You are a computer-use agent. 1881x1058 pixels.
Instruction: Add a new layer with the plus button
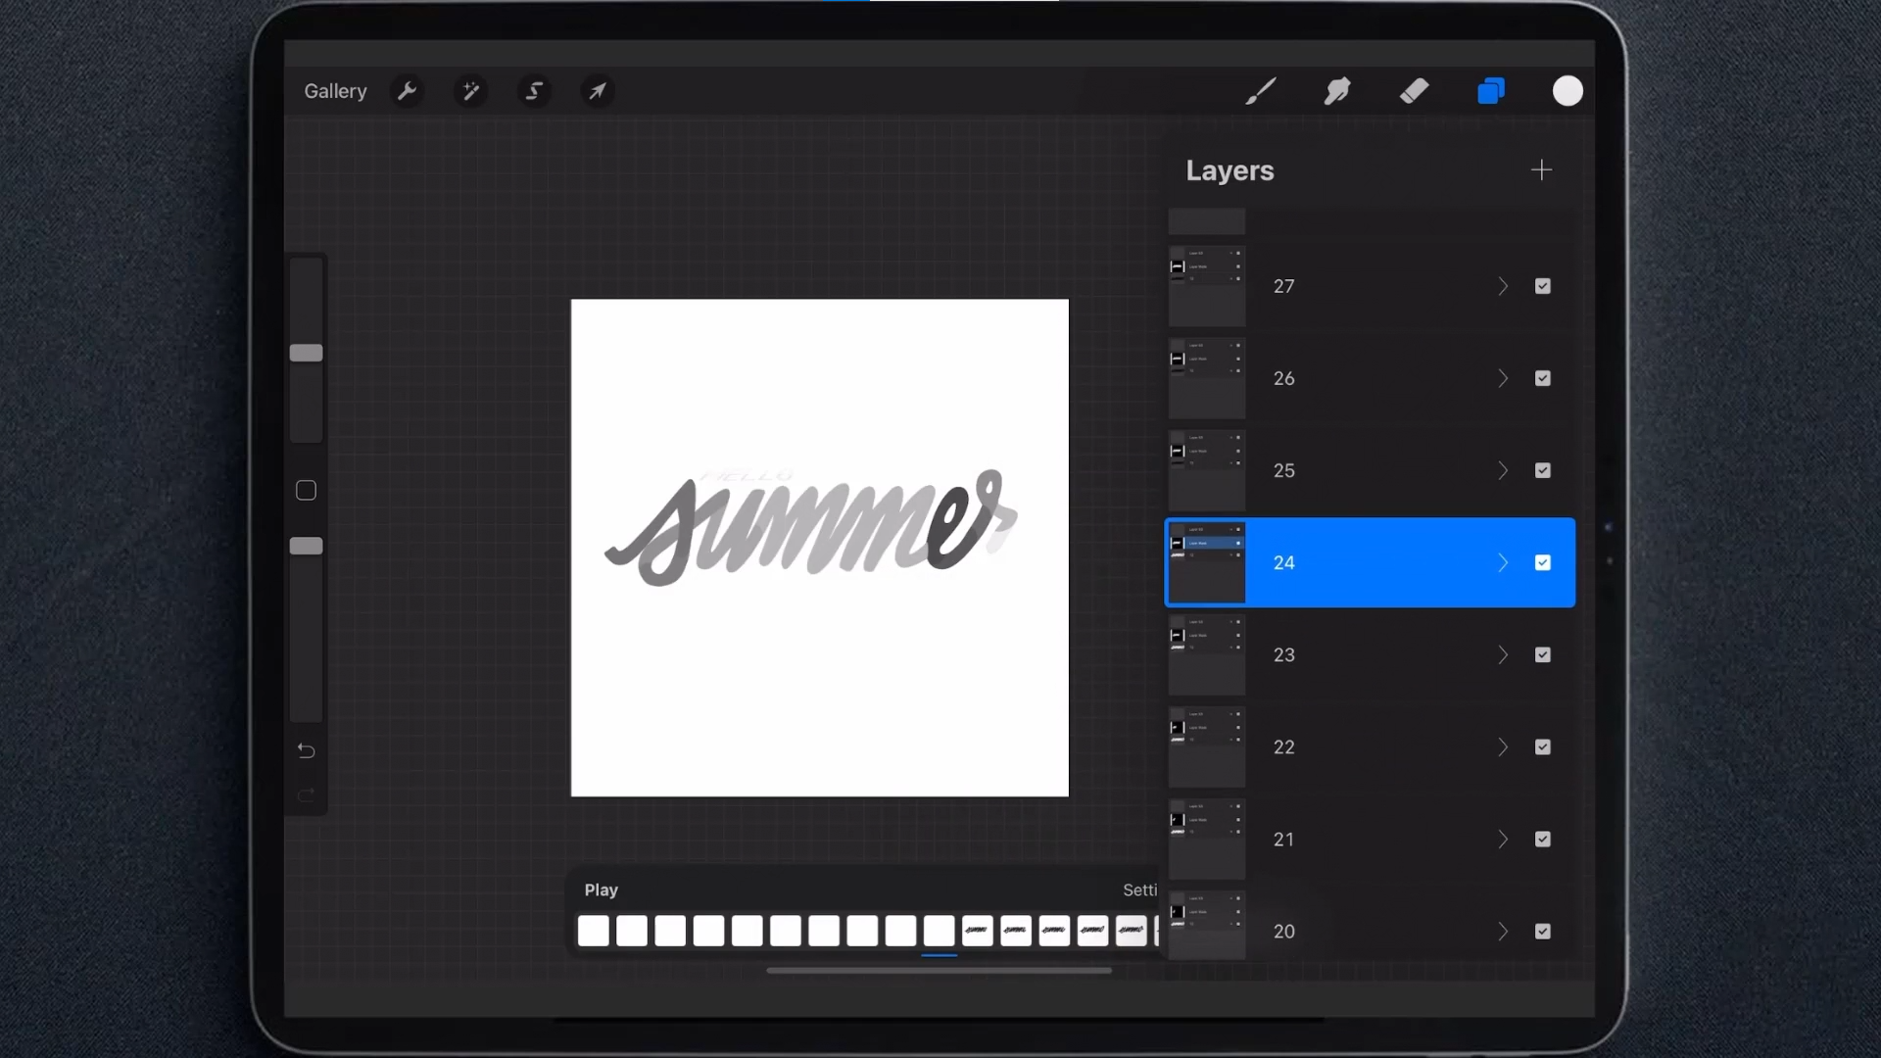(1541, 169)
